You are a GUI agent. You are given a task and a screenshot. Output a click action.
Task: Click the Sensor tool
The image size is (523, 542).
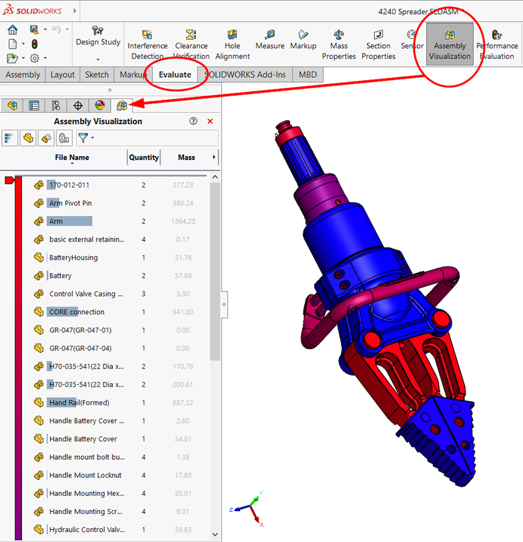pyautogui.click(x=412, y=39)
